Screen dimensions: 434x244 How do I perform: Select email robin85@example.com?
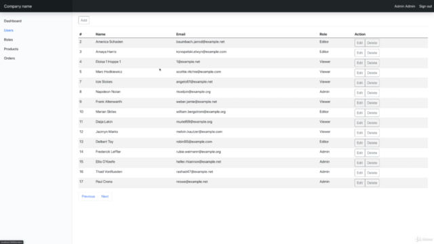click(x=194, y=142)
